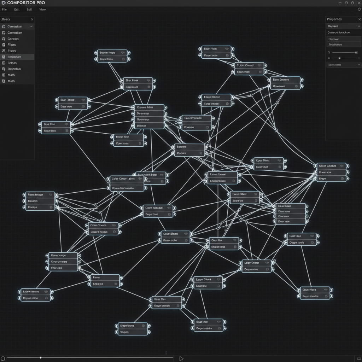Click the icon on the top-left Blur Filter node header
This screenshot has height=362, width=362.
point(83,100)
